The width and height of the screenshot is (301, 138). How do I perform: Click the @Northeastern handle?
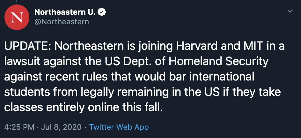click(x=61, y=22)
